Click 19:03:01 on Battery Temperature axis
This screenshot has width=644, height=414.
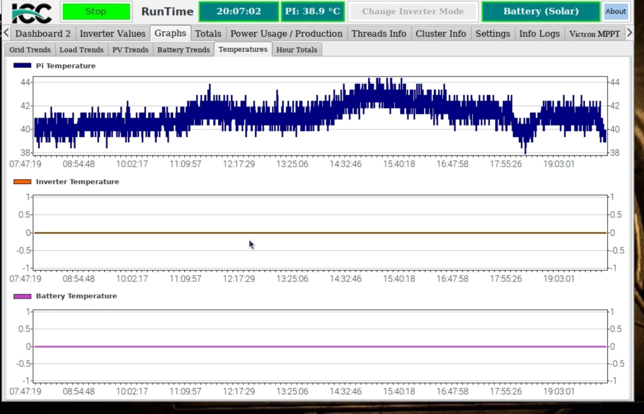558,391
